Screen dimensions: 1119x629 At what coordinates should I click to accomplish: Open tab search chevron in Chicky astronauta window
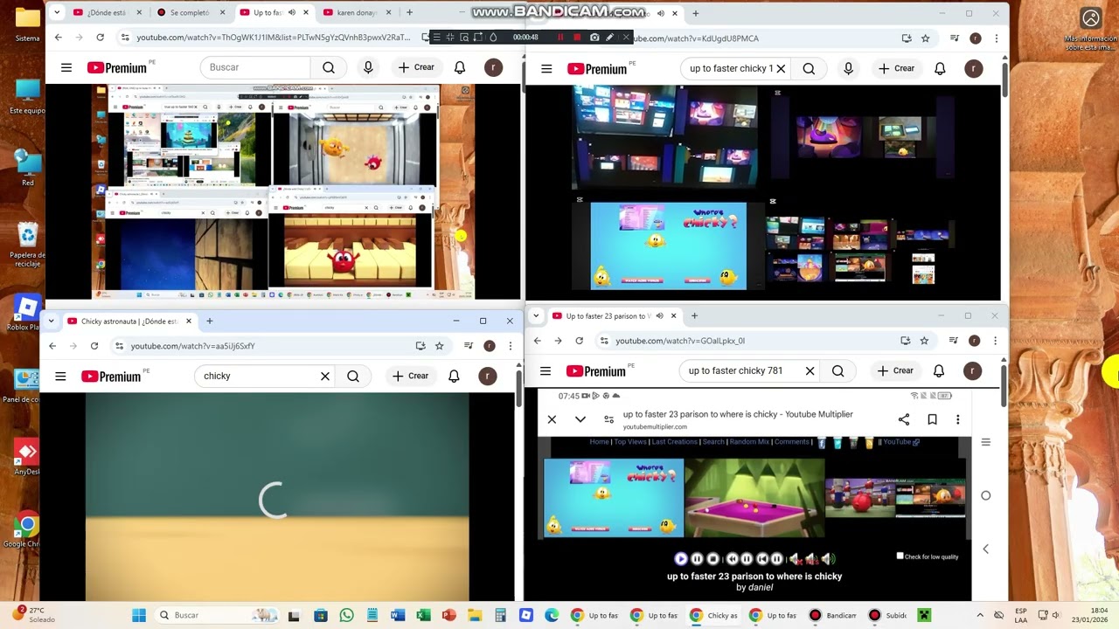[x=52, y=321]
